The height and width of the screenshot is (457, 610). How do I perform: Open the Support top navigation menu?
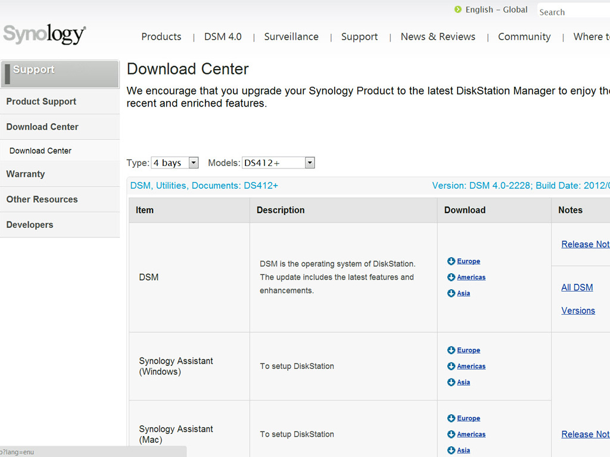point(359,37)
